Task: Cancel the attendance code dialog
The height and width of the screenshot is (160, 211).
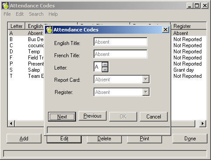Action: click(x=154, y=117)
